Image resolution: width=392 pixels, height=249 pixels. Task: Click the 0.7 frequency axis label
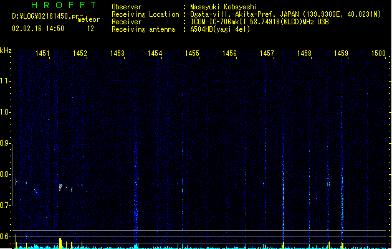(5, 205)
